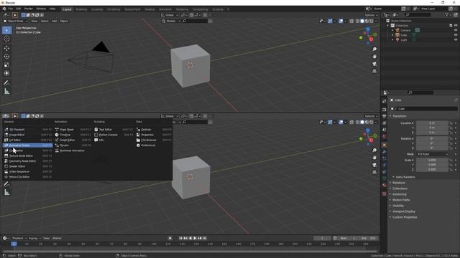Click pan hand gizmo in lower viewport
460x258 pixels.
click(x=374, y=158)
